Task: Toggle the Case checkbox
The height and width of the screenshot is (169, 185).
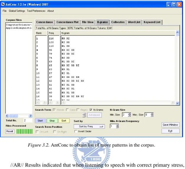Action: 67,110
